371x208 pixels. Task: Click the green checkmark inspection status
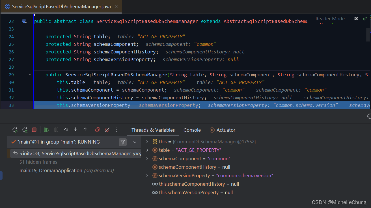click(365, 19)
